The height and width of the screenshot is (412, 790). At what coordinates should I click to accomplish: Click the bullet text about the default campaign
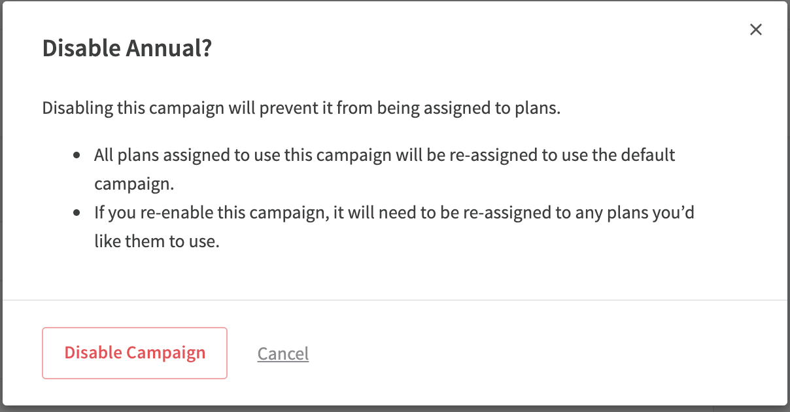[385, 169]
